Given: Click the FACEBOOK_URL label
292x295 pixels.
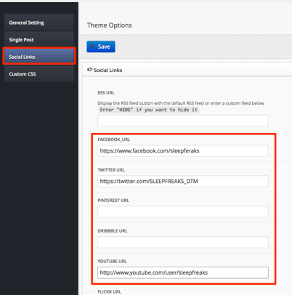Looking at the screenshot, I should [x=114, y=140].
